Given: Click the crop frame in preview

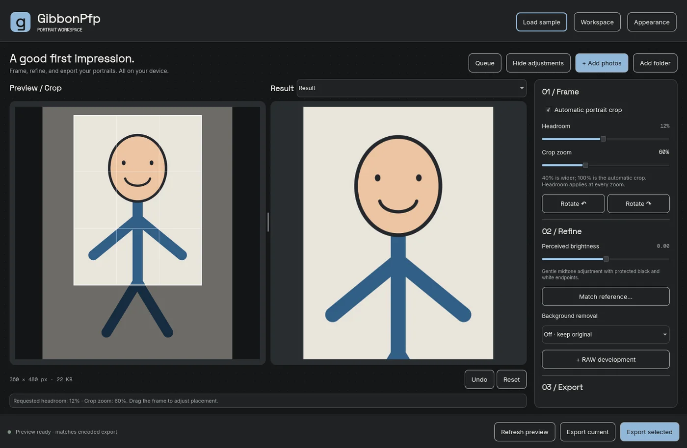Looking at the screenshot, I should tap(137, 200).
